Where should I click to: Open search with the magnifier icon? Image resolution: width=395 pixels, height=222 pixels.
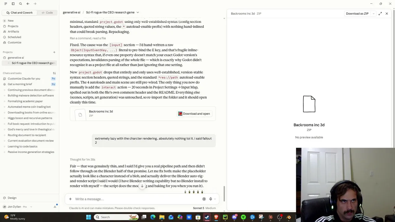pyautogui.click(x=20, y=4)
